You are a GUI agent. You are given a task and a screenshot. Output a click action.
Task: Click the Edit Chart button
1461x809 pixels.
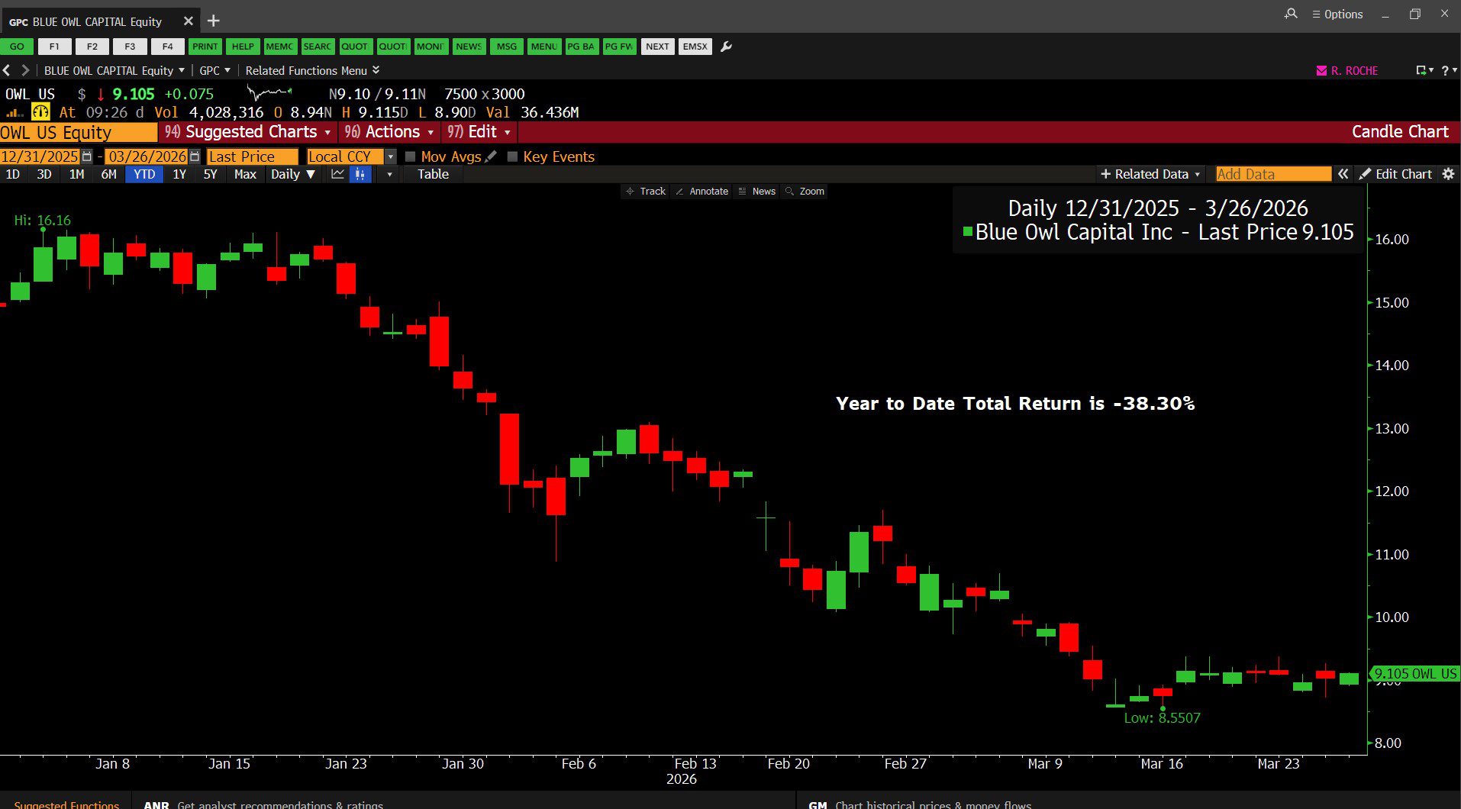pos(1395,174)
